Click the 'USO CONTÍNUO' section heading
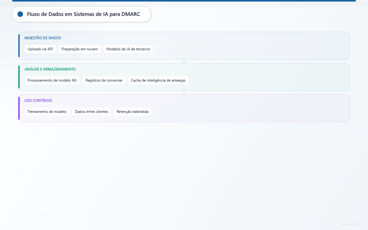This screenshot has width=368, height=230. click(38, 101)
